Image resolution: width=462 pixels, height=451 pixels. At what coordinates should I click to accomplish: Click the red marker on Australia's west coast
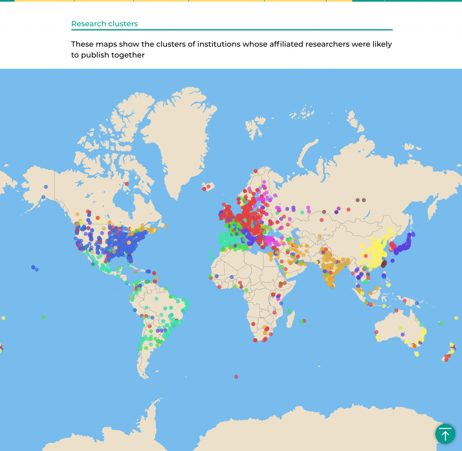pyautogui.click(x=376, y=332)
